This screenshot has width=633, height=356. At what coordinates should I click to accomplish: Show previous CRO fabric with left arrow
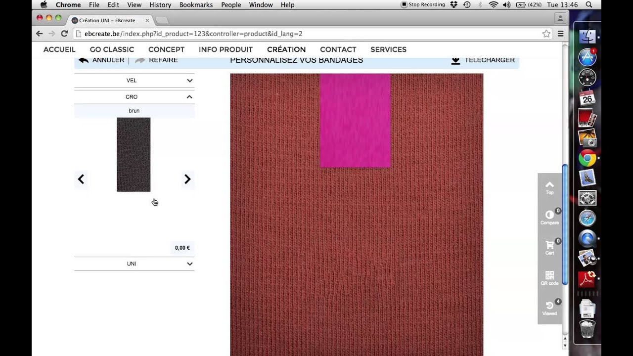pyautogui.click(x=81, y=179)
